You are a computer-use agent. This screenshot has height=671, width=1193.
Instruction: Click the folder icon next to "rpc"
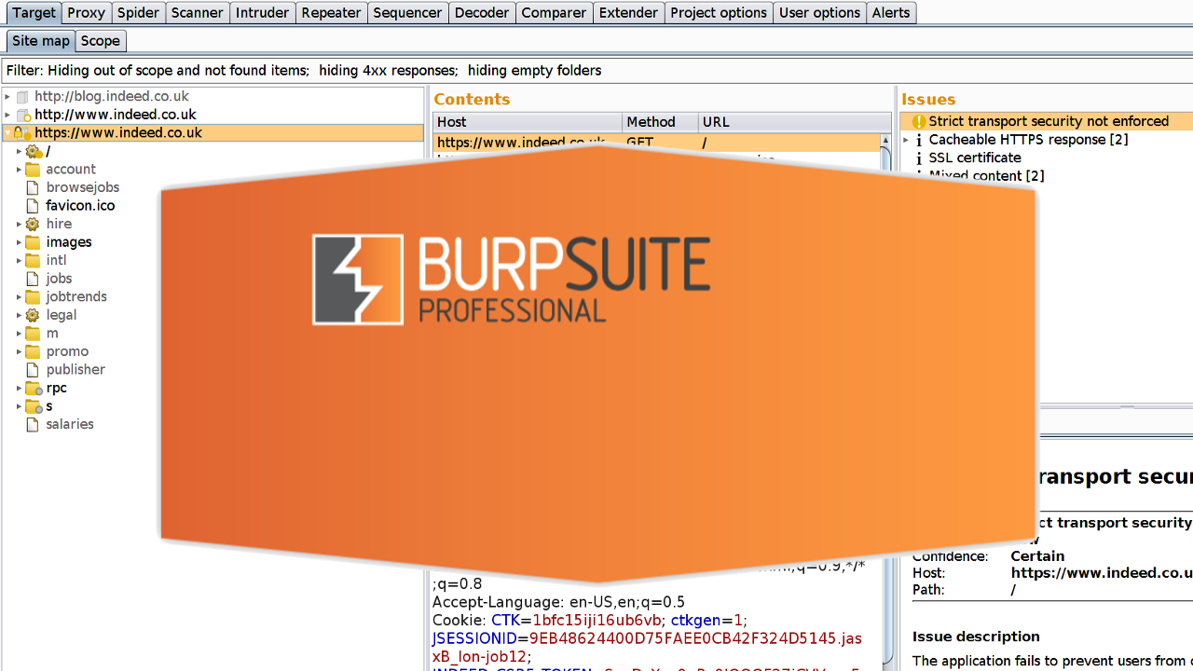(33, 388)
